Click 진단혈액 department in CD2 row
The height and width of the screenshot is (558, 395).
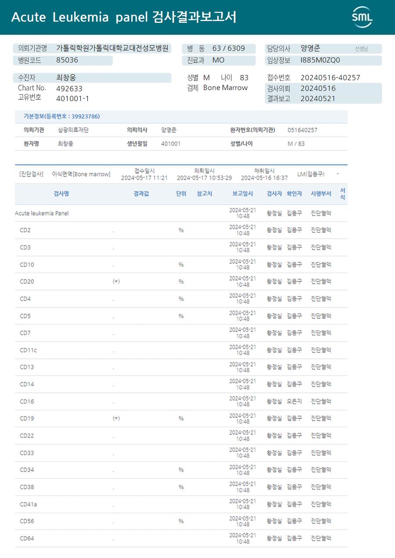pos(321,230)
